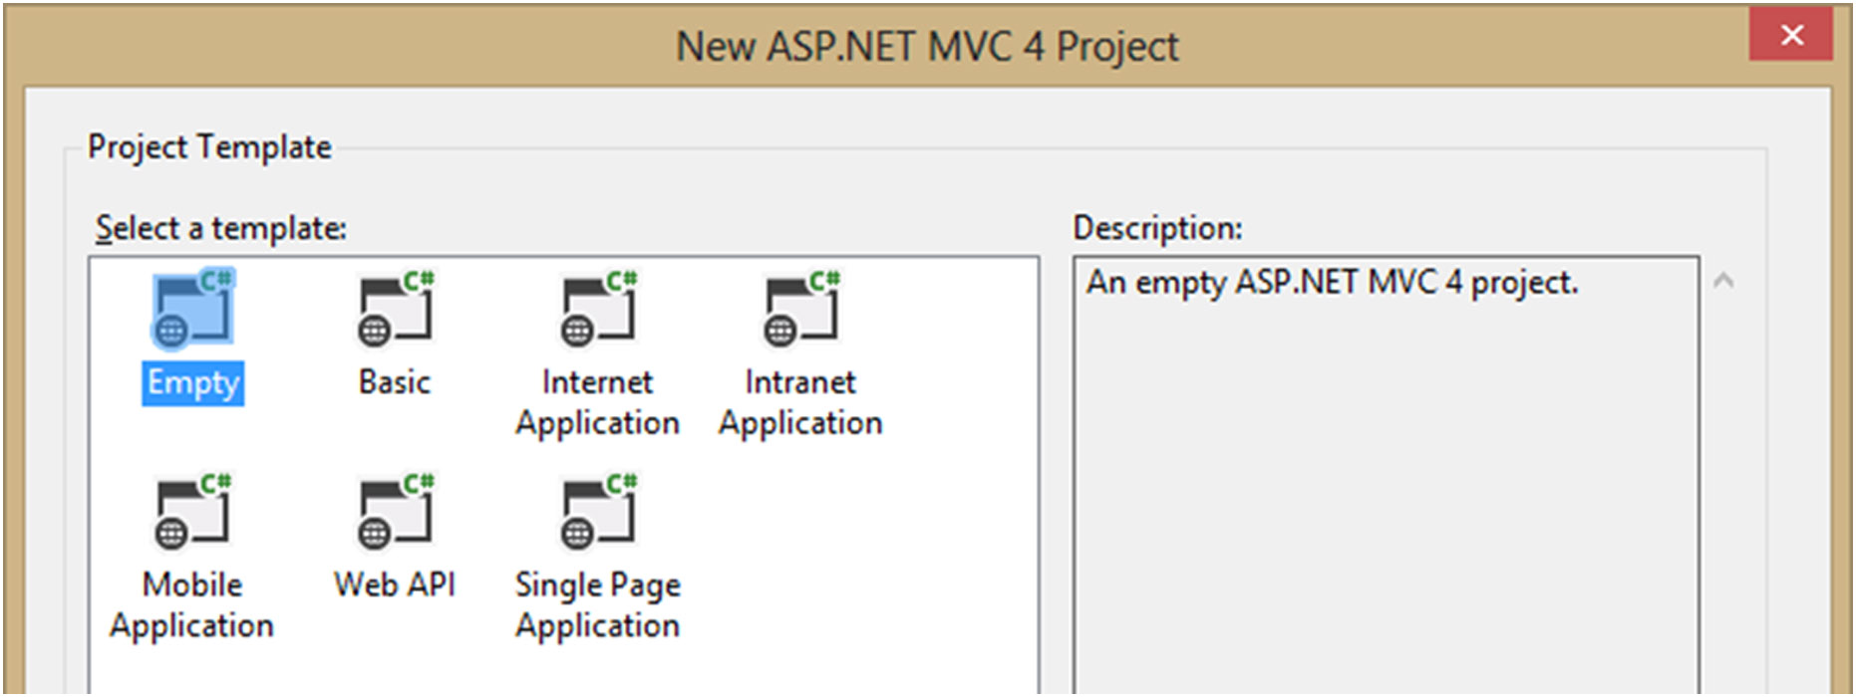This screenshot has width=1856, height=697.
Task: Select the Basic template icon
Action: 396,310
